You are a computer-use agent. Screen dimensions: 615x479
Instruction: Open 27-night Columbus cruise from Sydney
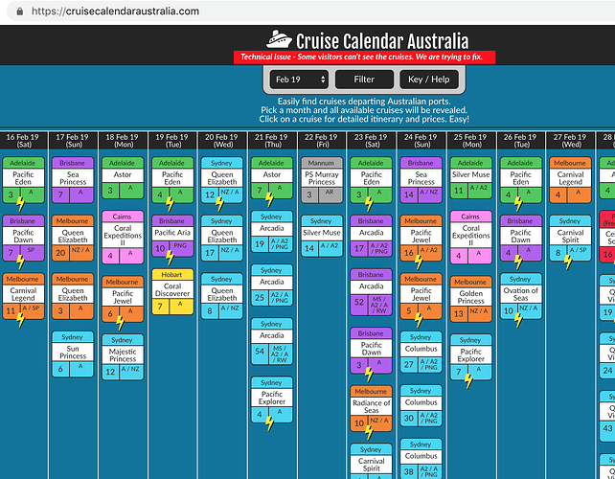tap(421, 352)
